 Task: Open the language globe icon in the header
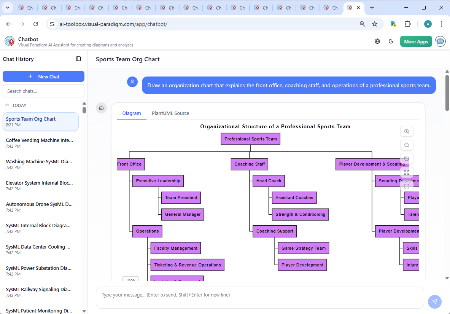(377, 41)
